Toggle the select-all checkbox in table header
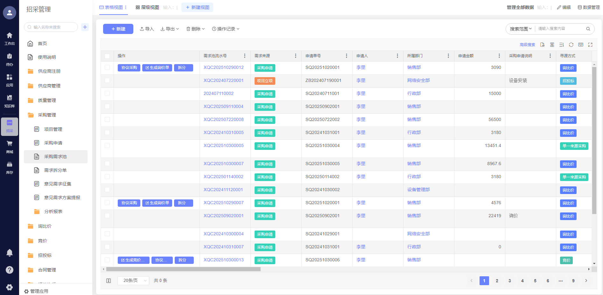The width and height of the screenshot is (603, 295). point(107,56)
